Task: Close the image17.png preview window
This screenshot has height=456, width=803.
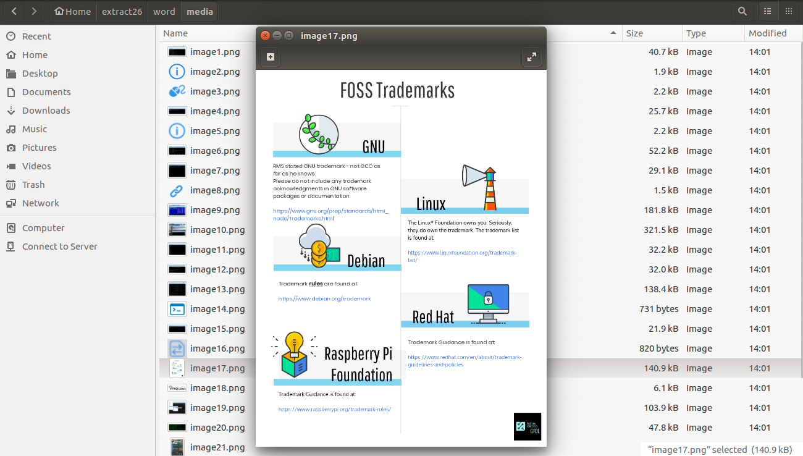Action: click(x=266, y=36)
